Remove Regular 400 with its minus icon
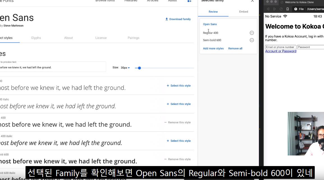 pos(252,33)
